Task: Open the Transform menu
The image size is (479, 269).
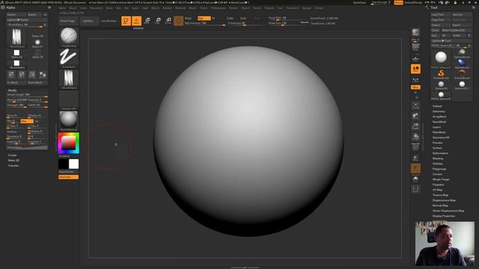Action: pos(293,8)
